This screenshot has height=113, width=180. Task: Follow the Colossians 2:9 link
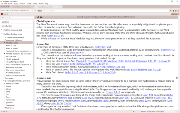coord(103,47)
